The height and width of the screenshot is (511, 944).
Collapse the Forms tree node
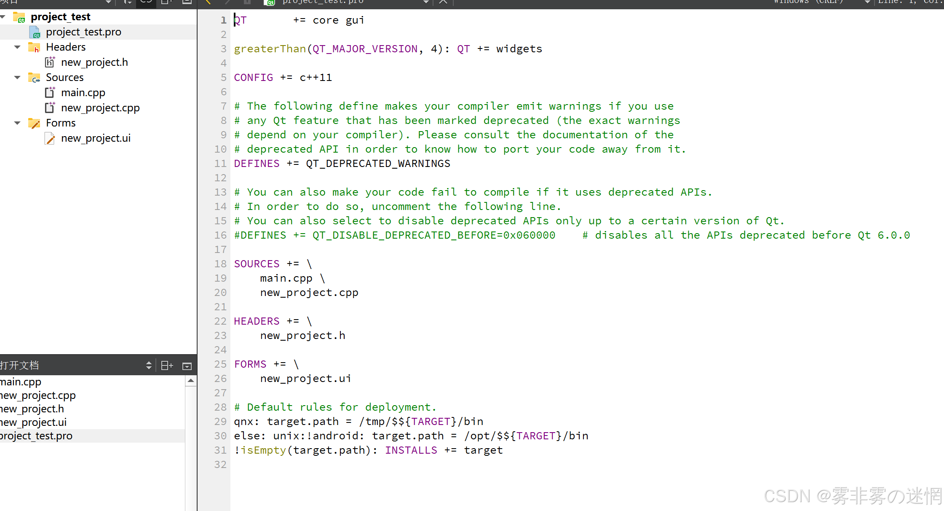click(17, 123)
